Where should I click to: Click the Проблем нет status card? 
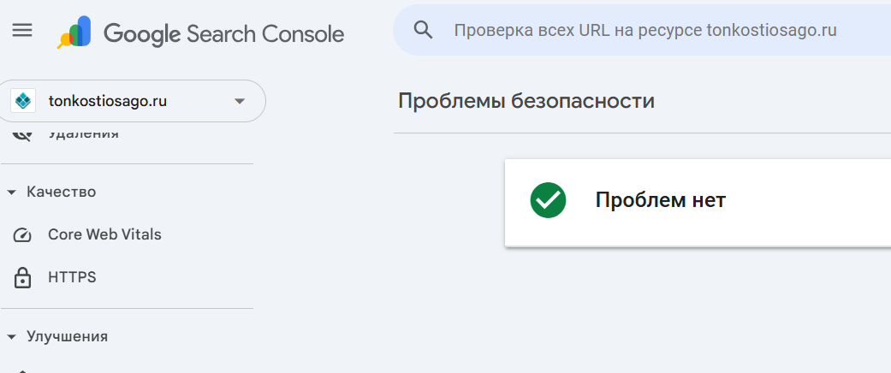click(698, 203)
